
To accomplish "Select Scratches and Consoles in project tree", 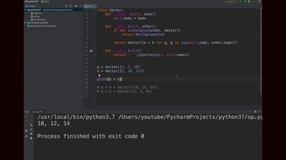I will pos(42,26).
